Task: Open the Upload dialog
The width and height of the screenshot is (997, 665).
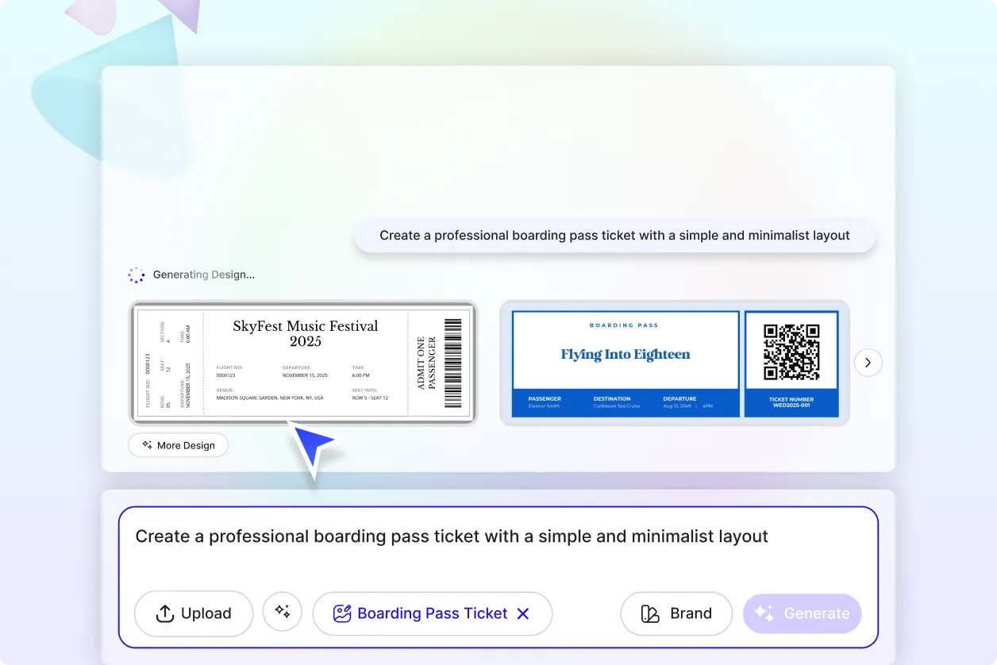Action: point(193,613)
